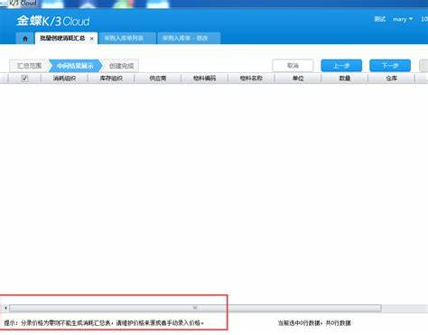Click the 上一步 previous step button

341,66
